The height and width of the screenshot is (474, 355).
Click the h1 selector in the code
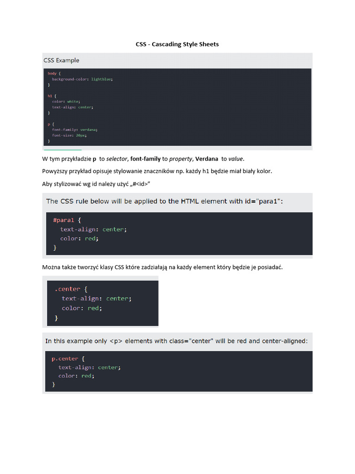pyautogui.click(x=50, y=95)
